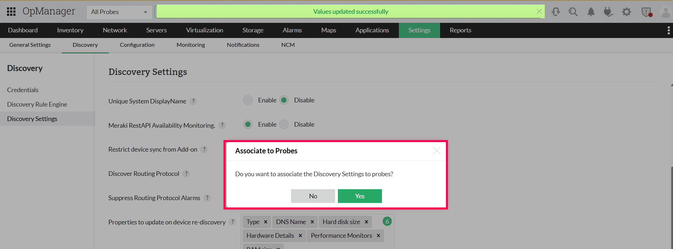Click the plug integrations icon
The width and height of the screenshot is (673, 249).
click(x=608, y=12)
